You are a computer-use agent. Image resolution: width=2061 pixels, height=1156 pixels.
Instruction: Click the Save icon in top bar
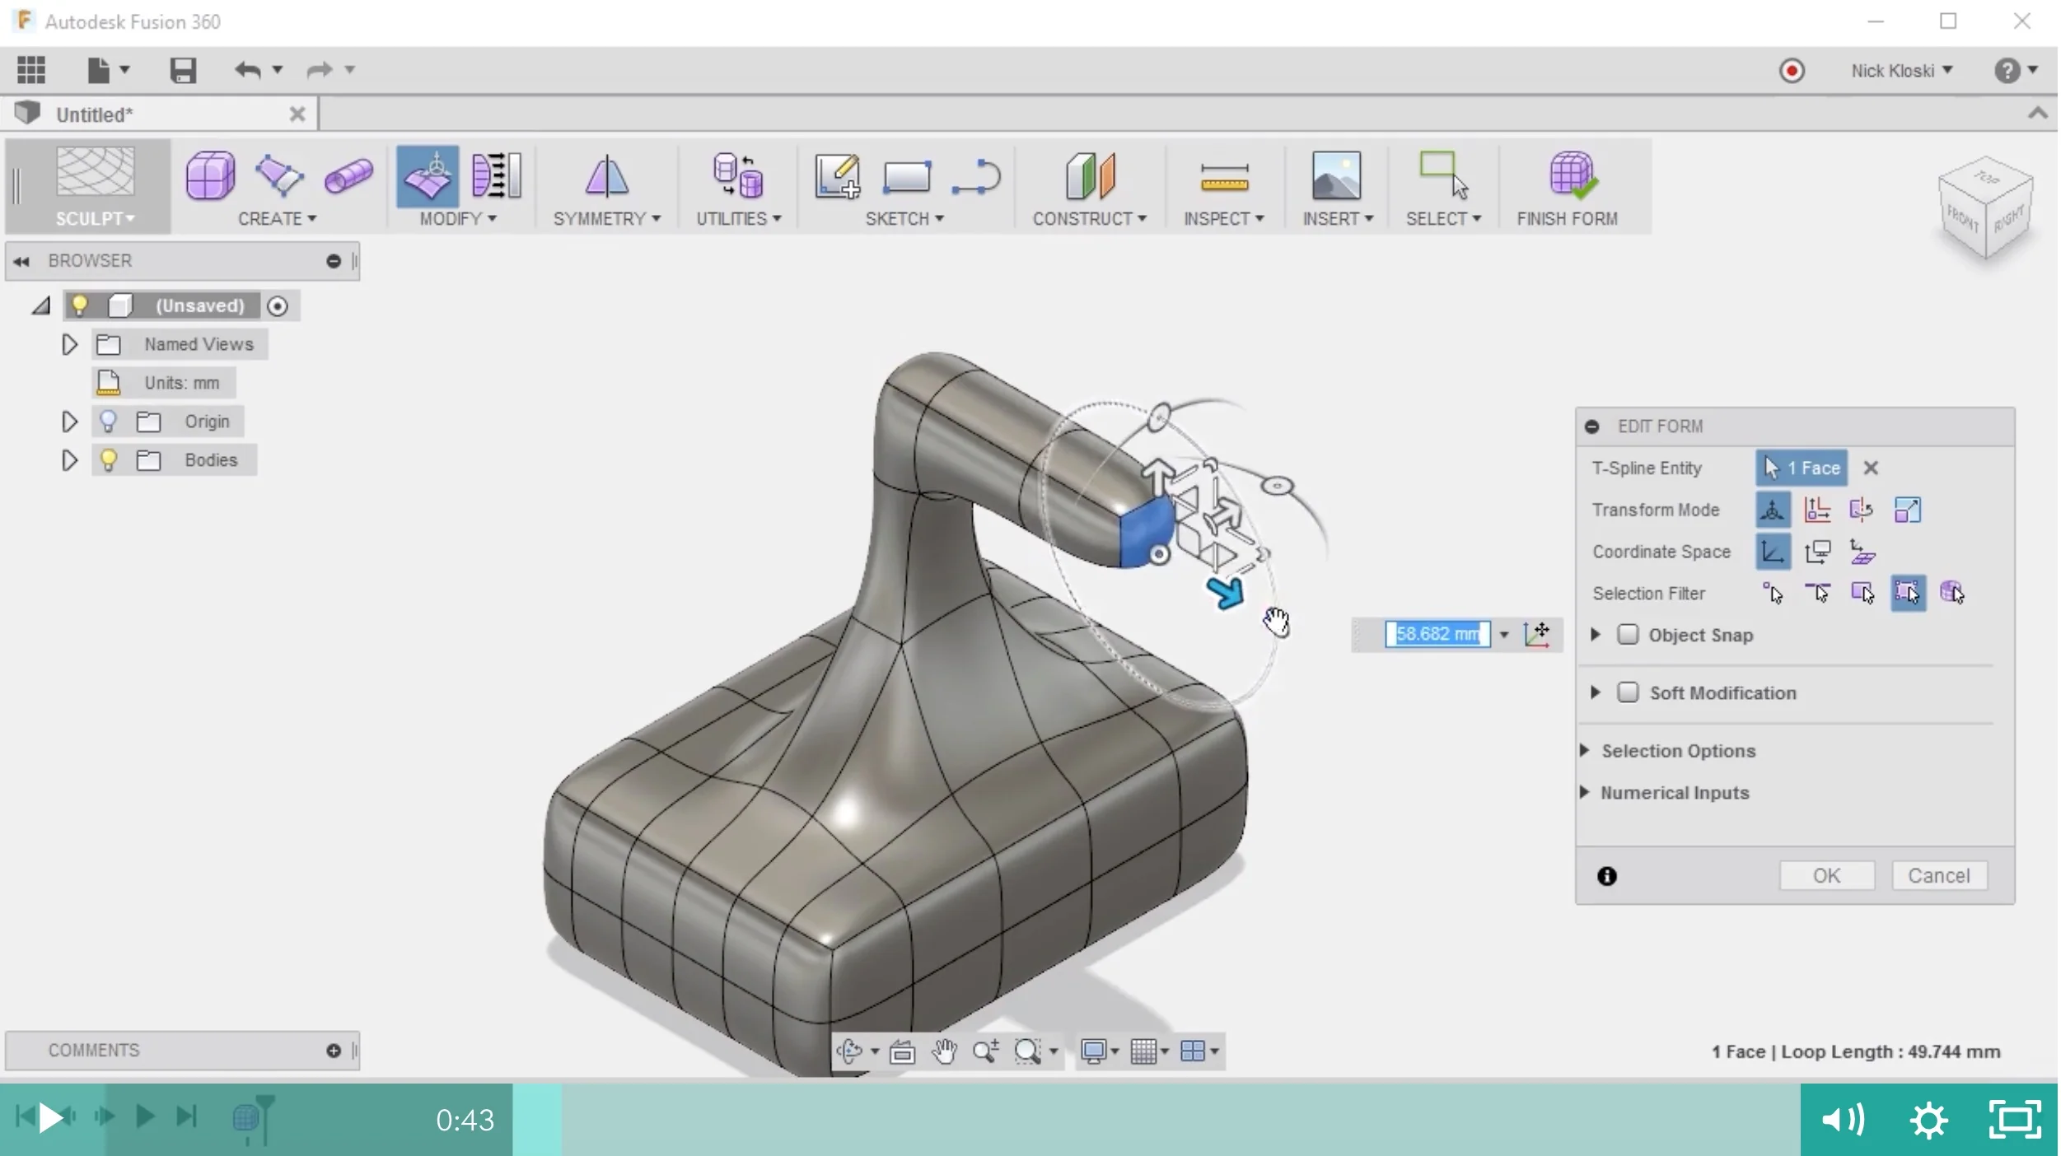point(183,70)
